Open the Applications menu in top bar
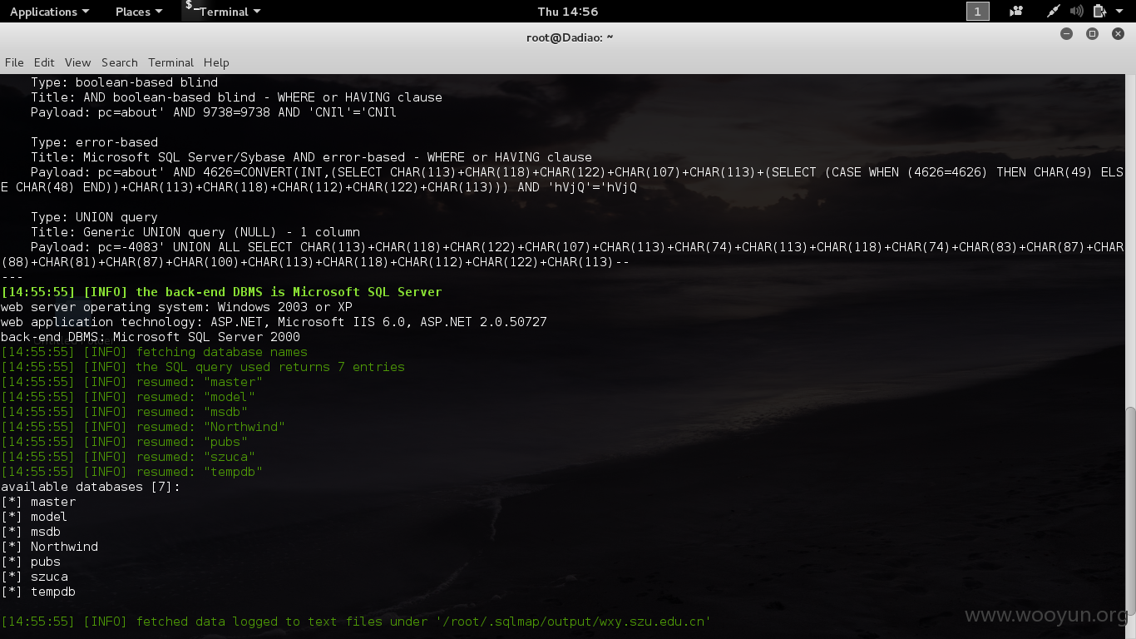1136x639 pixels. [x=49, y=12]
